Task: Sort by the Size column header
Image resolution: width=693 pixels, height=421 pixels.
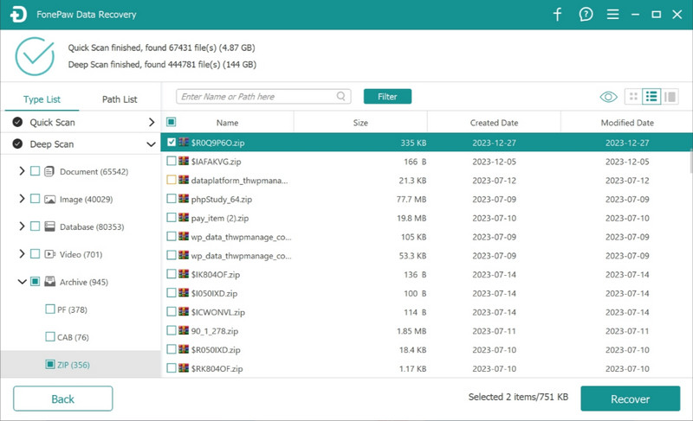Action: pos(360,123)
